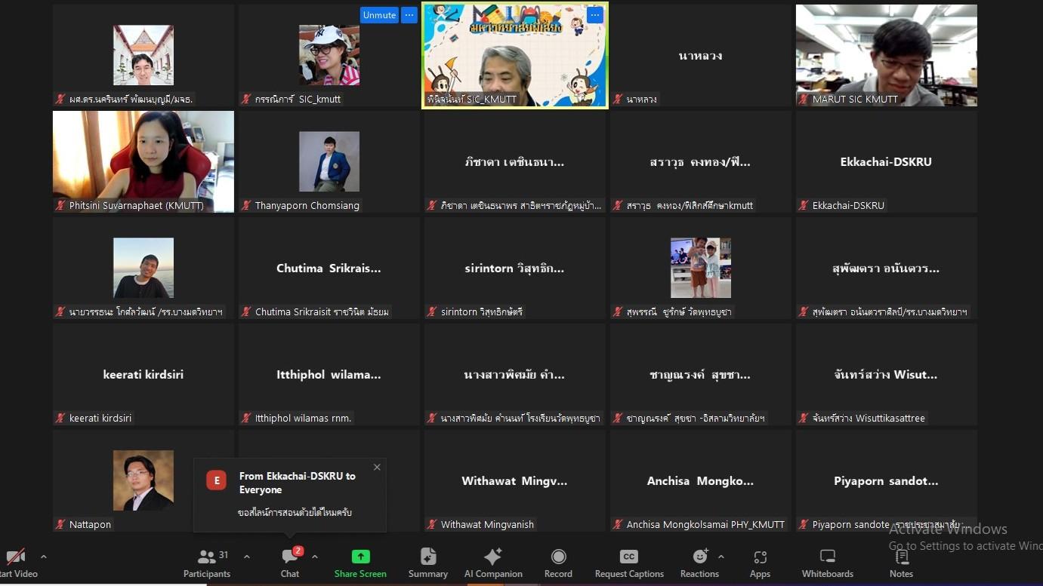
Task: Open the Chat panel
Action: (290, 563)
